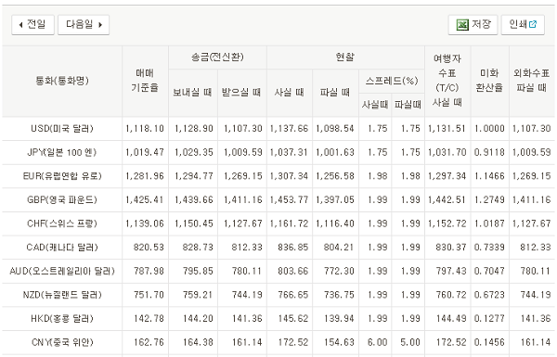The image size is (557, 357).
Task: Select the GBP(영국 파운드) row label
Action: point(62,199)
